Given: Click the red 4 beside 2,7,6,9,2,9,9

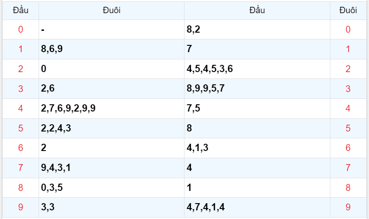Looking at the screenshot, I should 20,108.
